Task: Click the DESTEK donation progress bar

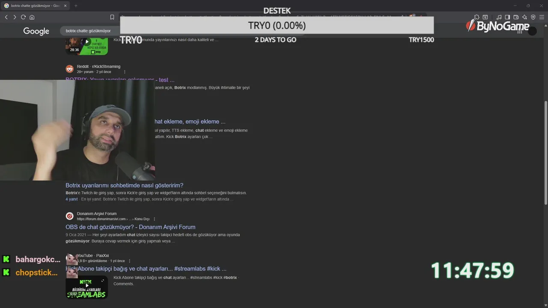Action: tap(277, 25)
